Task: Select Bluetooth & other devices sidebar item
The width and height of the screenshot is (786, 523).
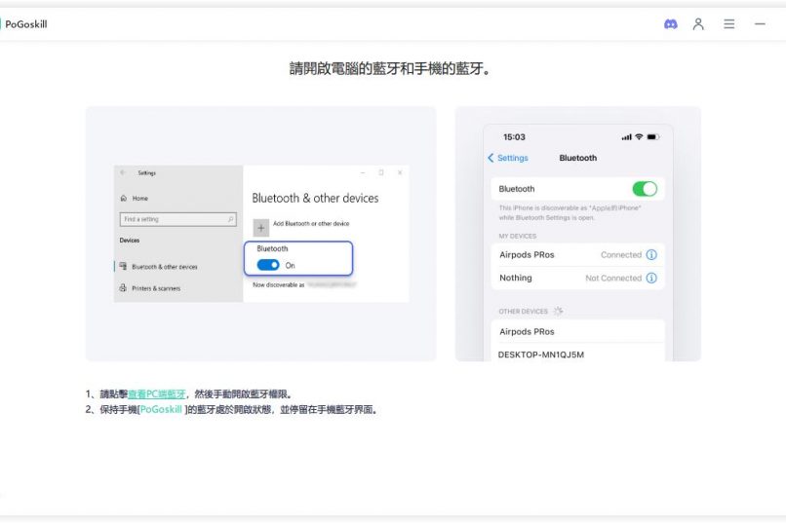Action: click(163, 266)
